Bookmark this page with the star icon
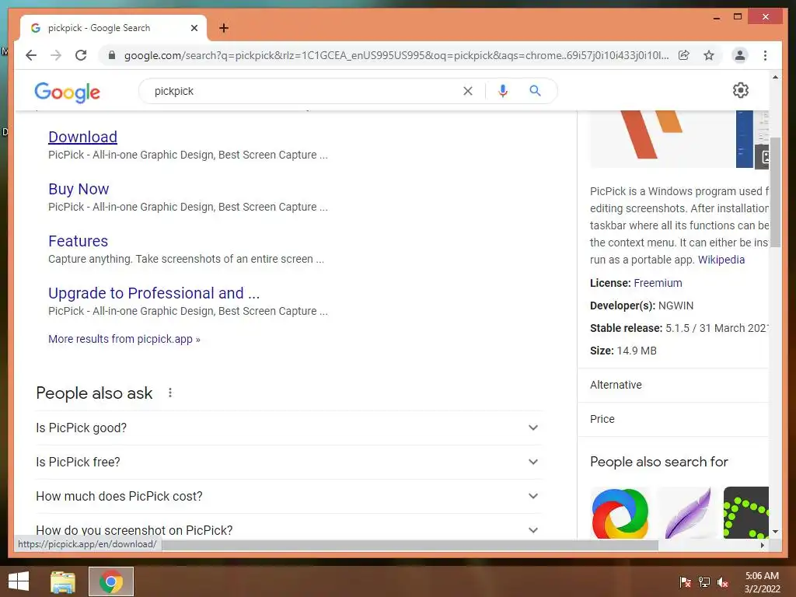This screenshot has height=597, width=796. (709, 55)
